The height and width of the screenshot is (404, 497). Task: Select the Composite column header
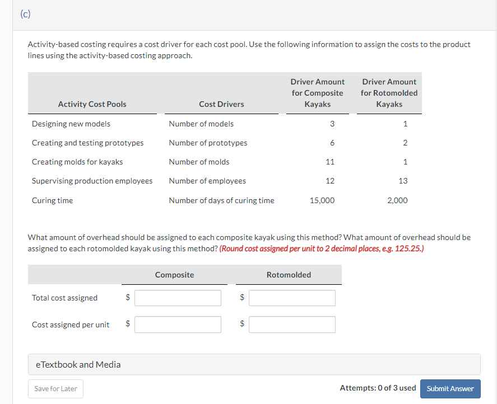174,275
